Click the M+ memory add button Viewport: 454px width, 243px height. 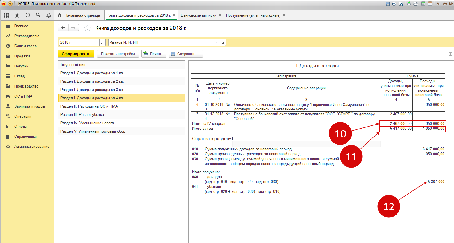(445, 4)
